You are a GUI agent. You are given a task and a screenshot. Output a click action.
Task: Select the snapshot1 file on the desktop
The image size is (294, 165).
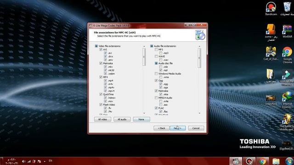[271, 100]
